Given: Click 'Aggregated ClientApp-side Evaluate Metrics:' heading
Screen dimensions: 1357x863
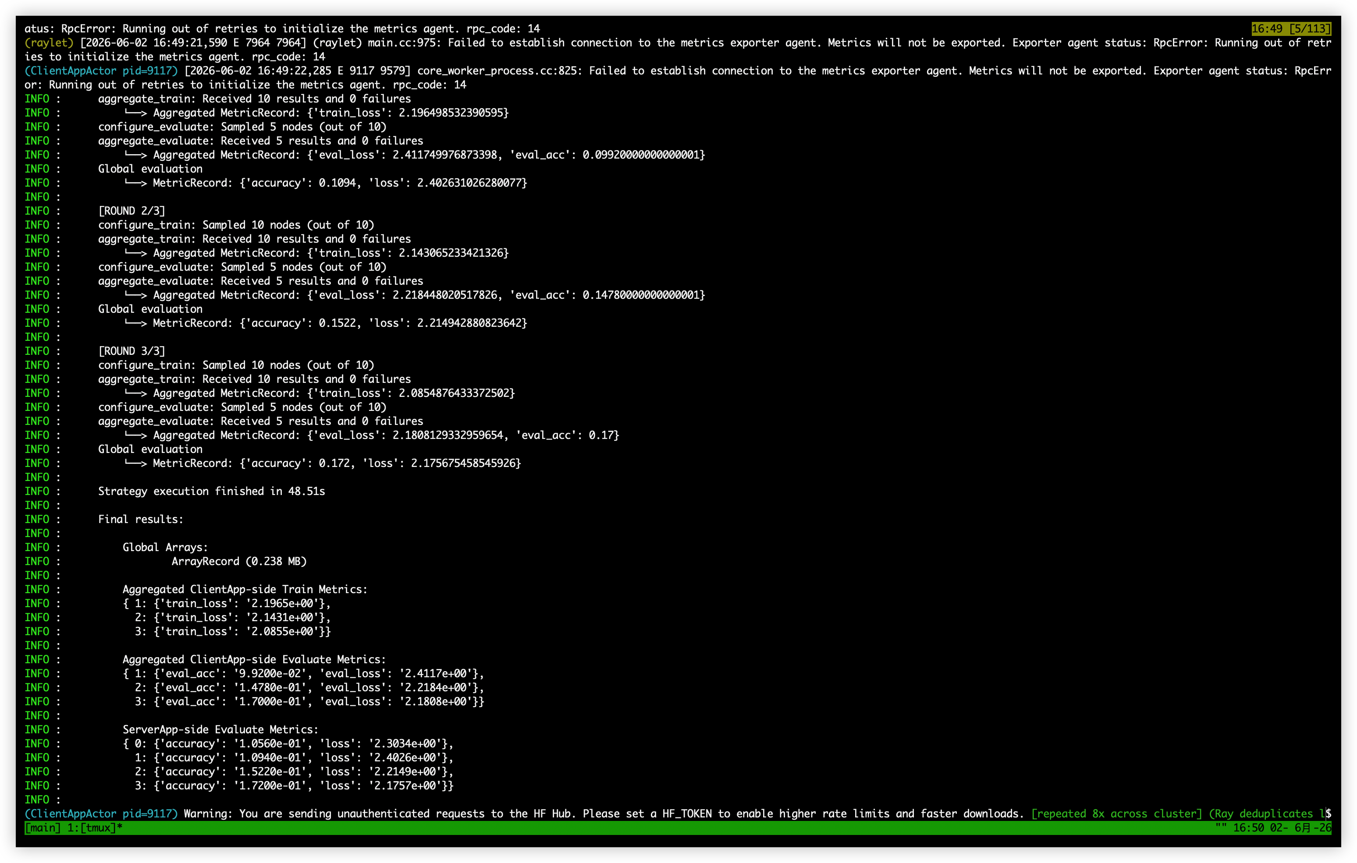Looking at the screenshot, I should point(254,660).
